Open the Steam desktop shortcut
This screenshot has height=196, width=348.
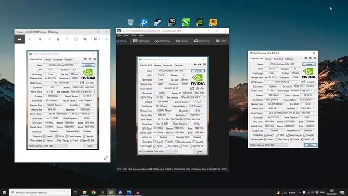(x=158, y=22)
